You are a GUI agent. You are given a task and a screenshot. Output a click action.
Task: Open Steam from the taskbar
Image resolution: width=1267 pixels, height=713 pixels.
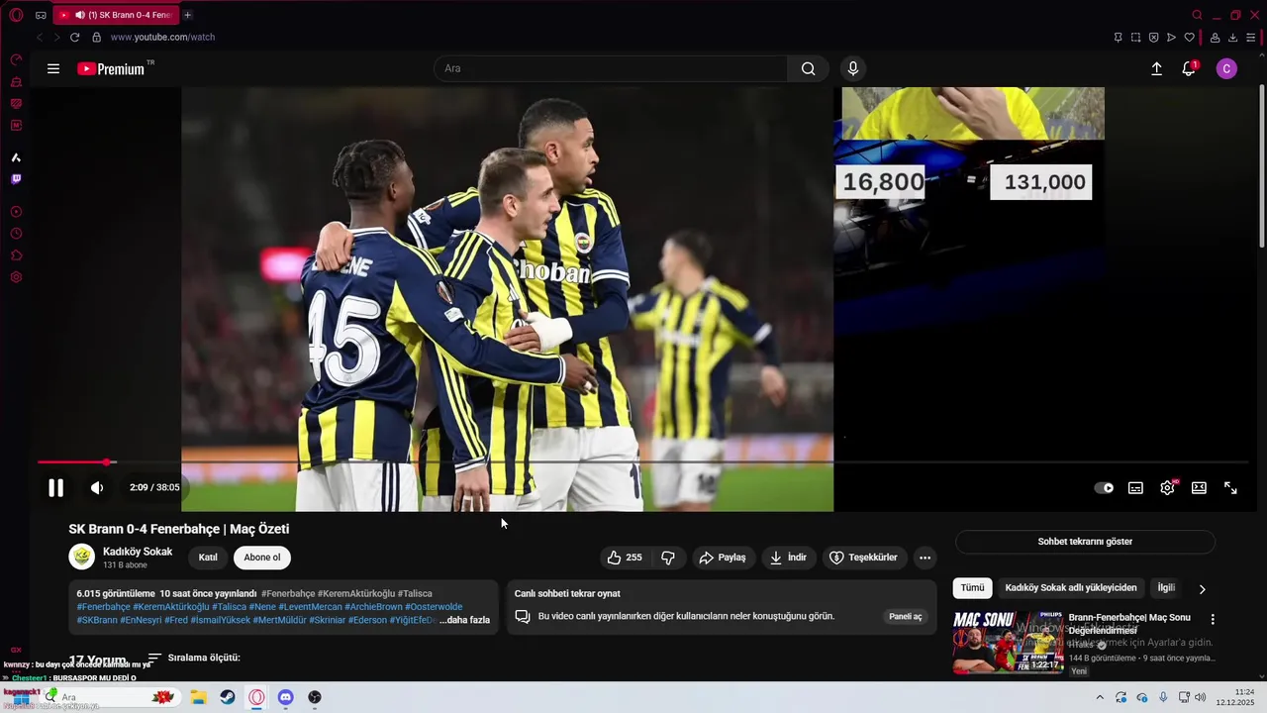(x=227, y=697)
